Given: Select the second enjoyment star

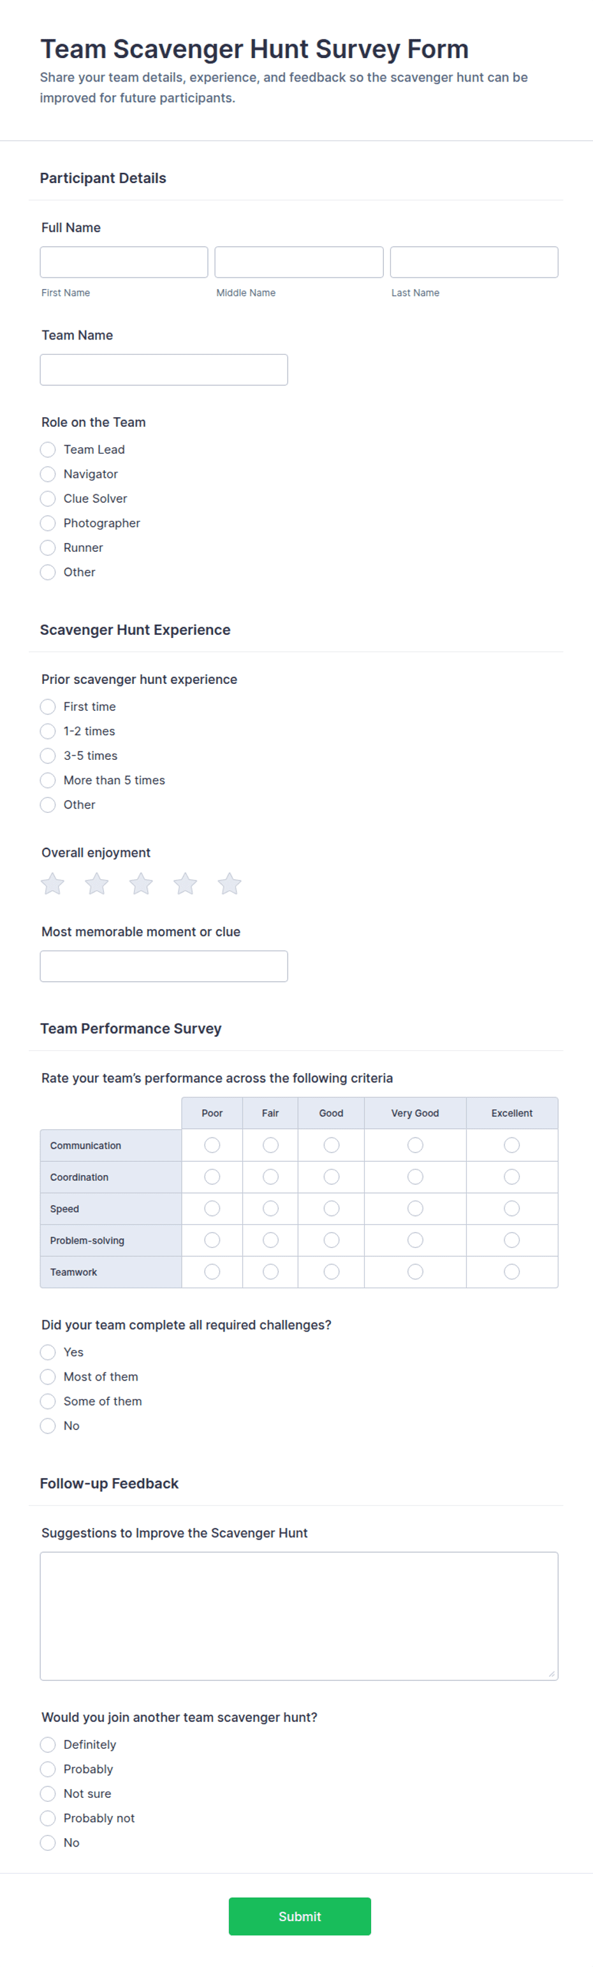Looking at the screenshot, I should point(97,884).
